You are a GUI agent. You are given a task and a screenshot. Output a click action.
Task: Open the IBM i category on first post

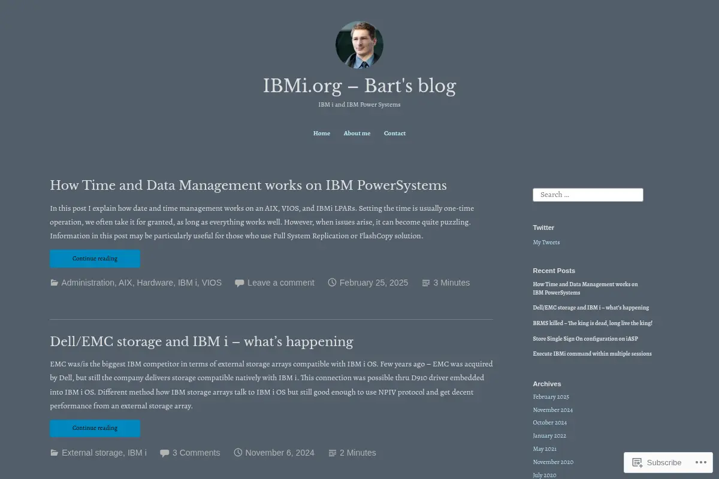[x=188, y=283]
